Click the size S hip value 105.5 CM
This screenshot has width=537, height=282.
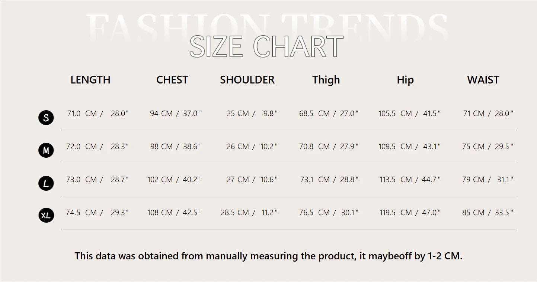(x=395, y=114)
